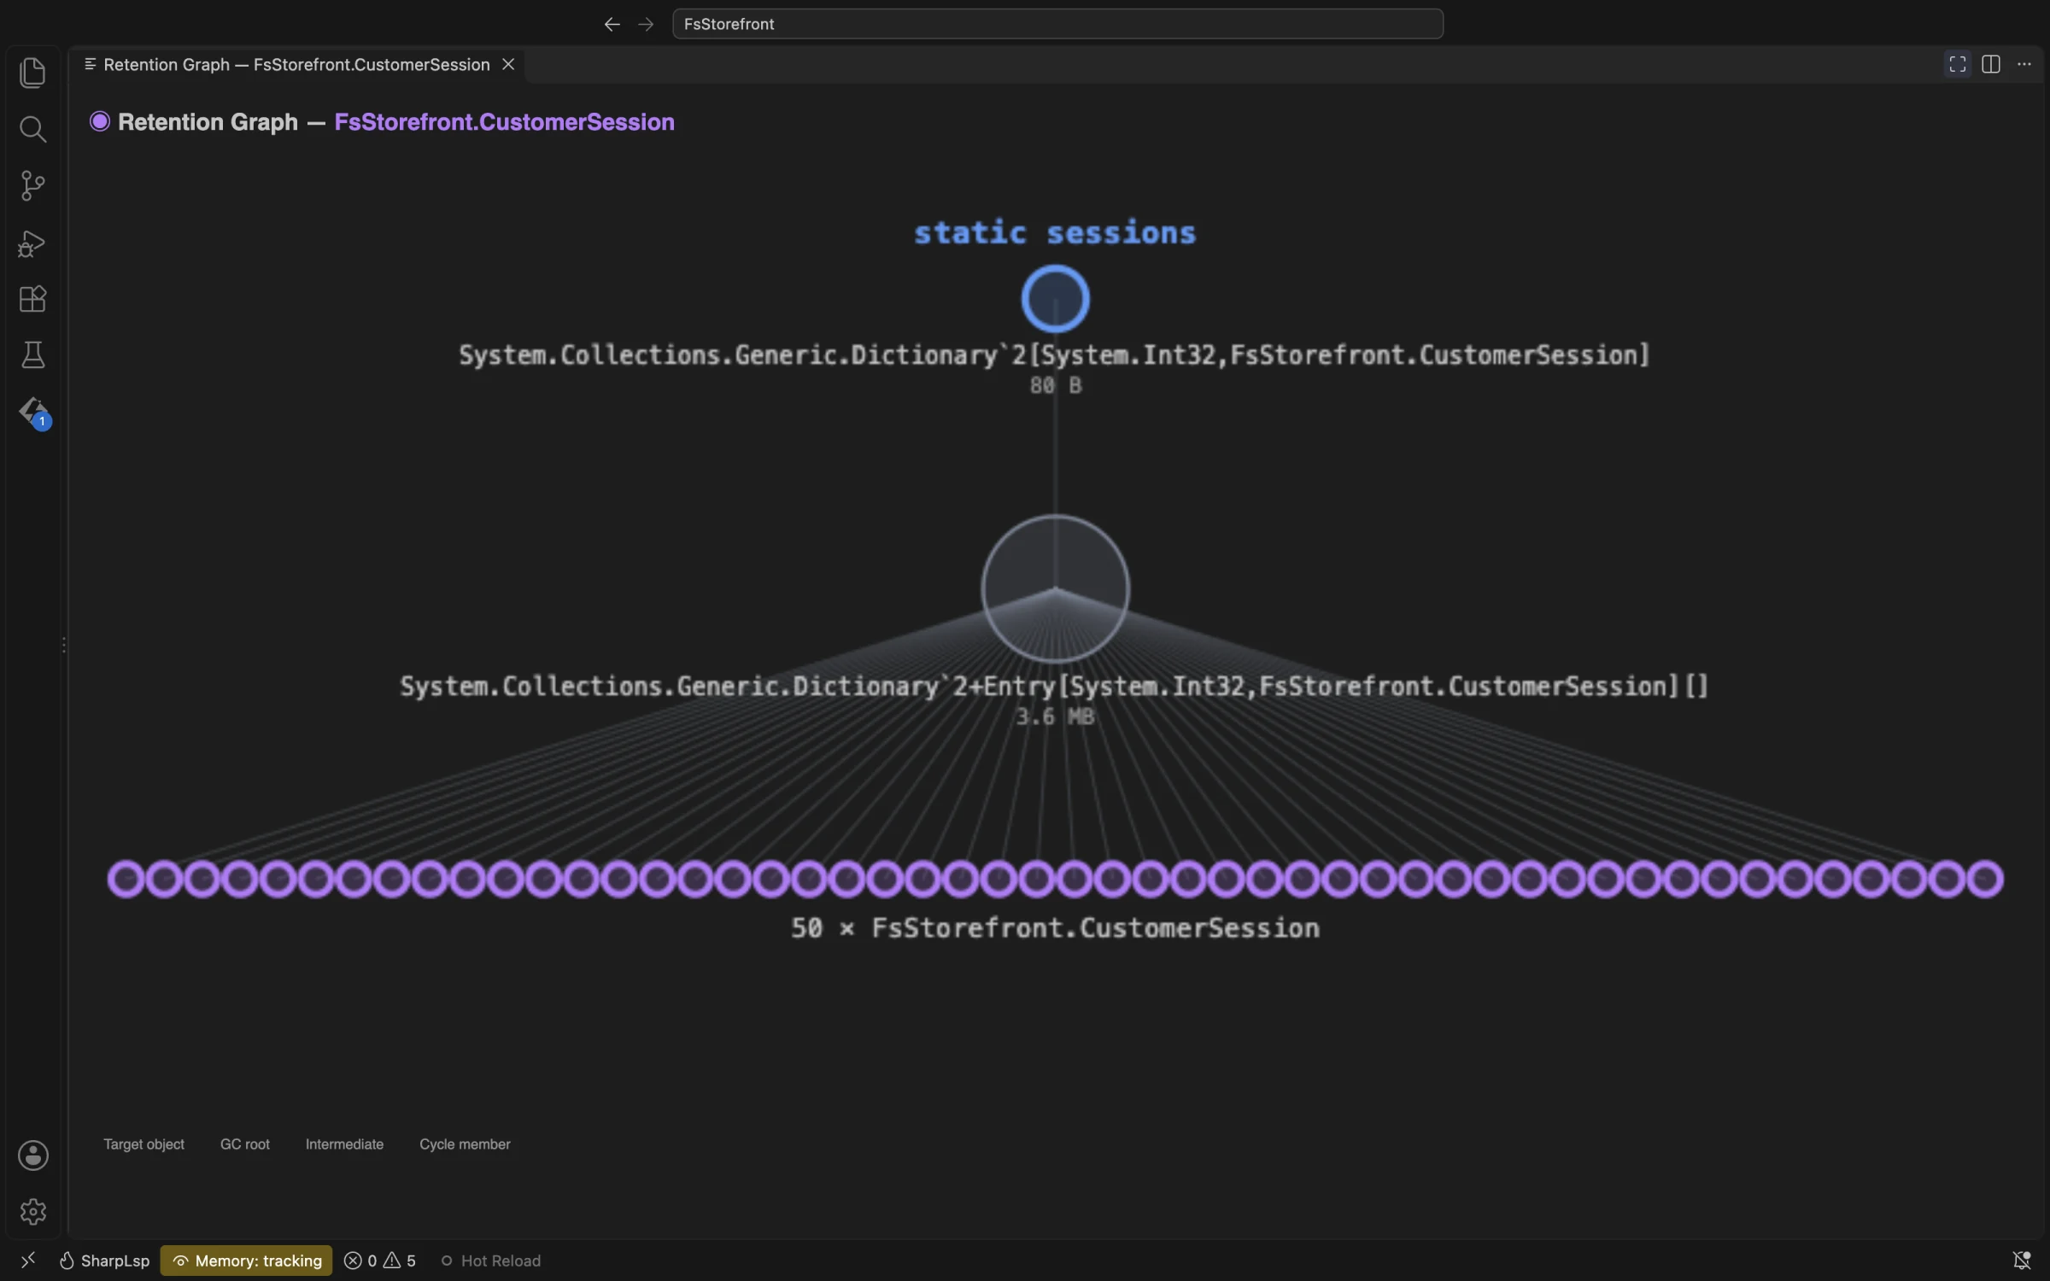Viewport: 2050px width, 1281px height.
Task: Click the remote window status icon
Action: [x=27, y=1260]
